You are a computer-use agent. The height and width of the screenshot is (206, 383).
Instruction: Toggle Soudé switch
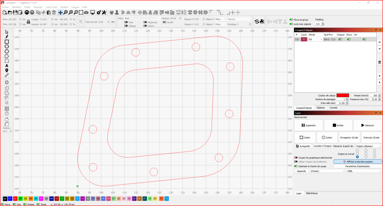pos(165,22)
